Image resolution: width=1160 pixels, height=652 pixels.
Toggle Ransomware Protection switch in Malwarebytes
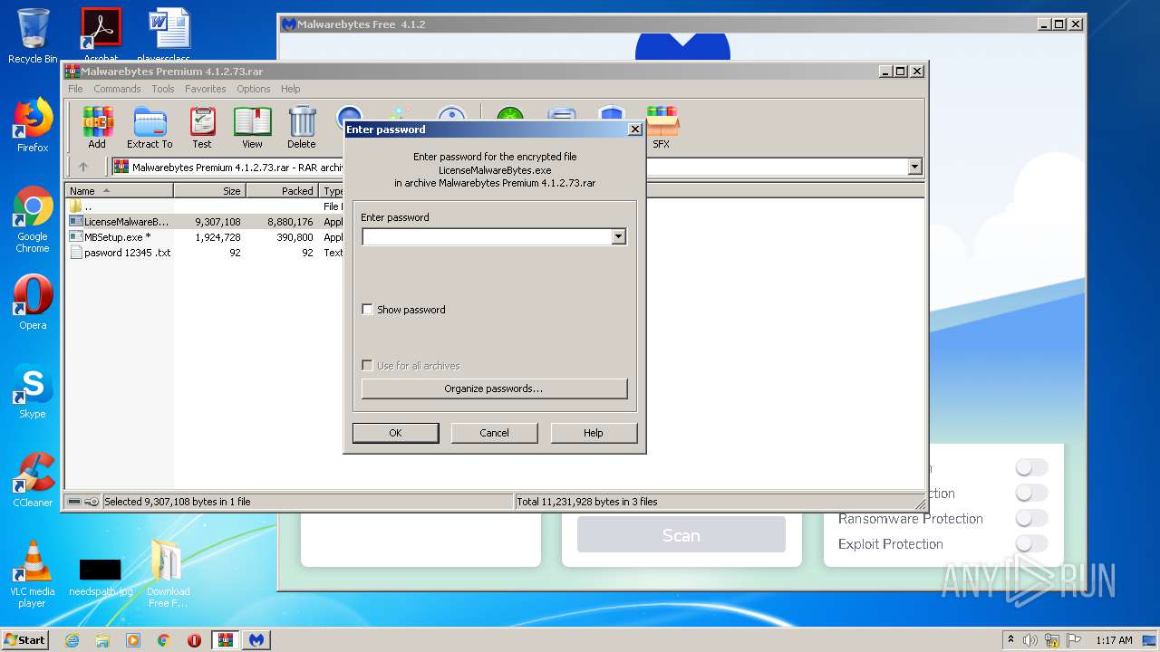pyautogui.click(x=1031, y=518)
